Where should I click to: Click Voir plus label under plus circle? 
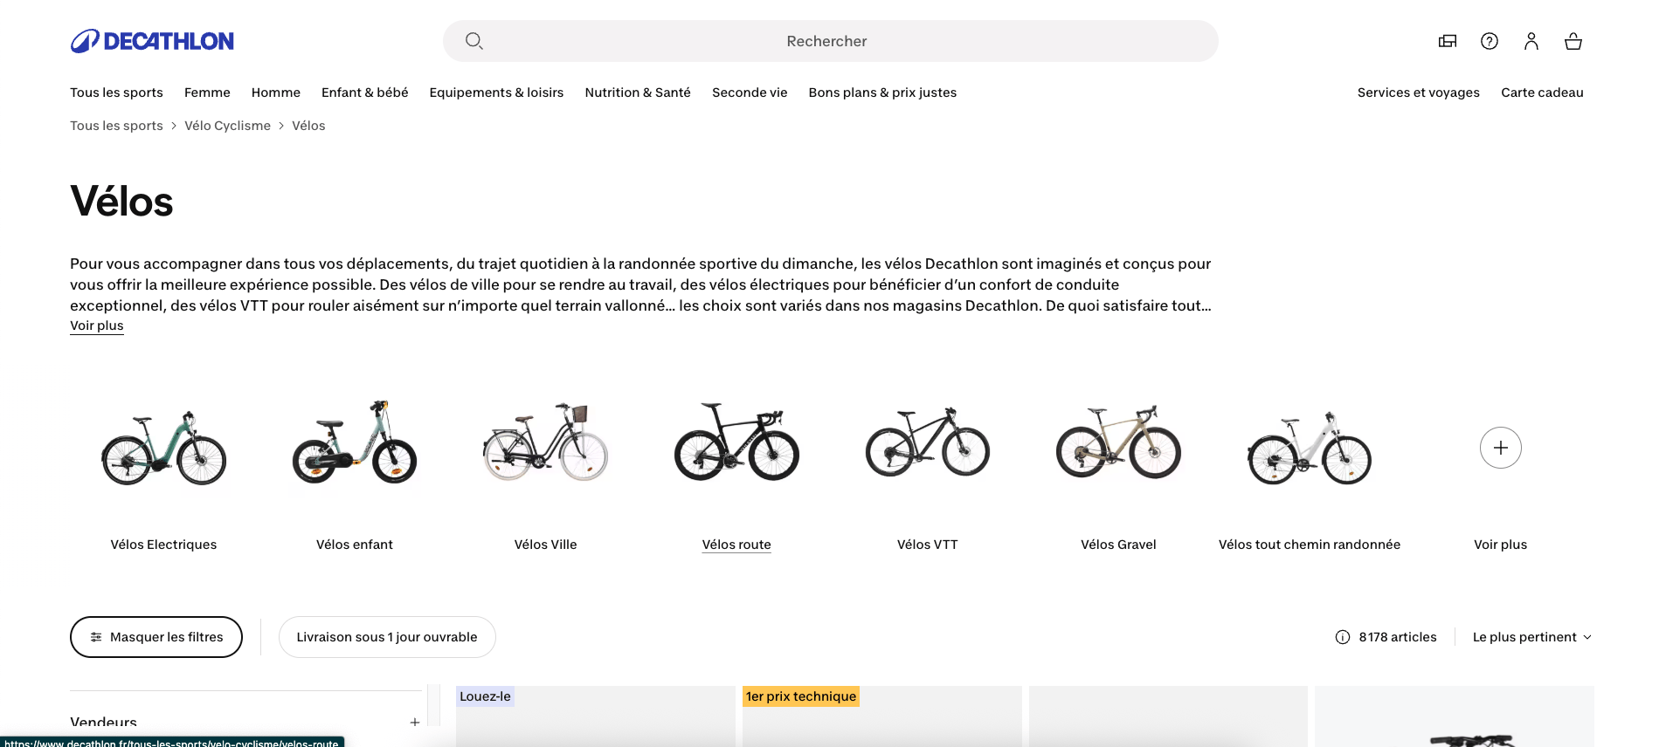pos(1501,545)
